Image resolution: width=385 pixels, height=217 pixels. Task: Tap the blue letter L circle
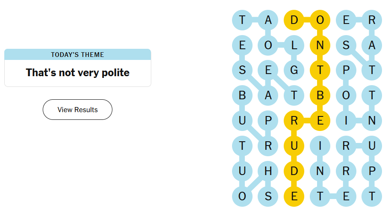[x=294, y=45]
